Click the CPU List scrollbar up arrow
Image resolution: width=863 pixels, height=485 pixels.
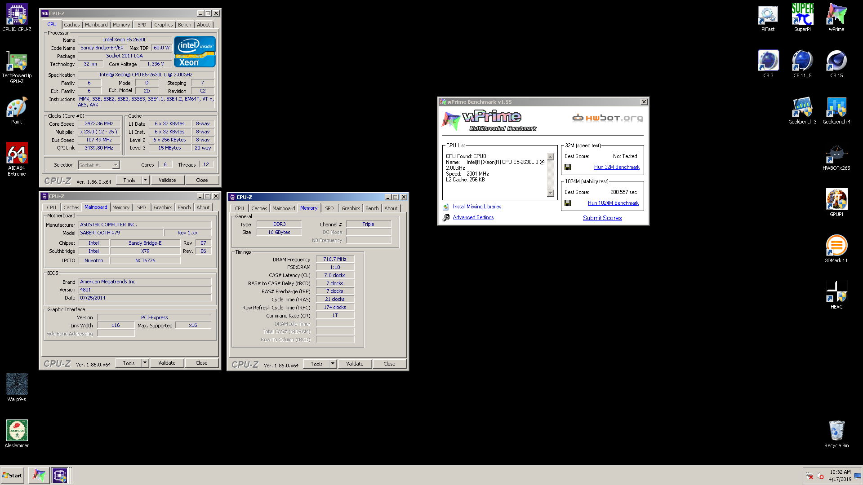tap(551, 157)
